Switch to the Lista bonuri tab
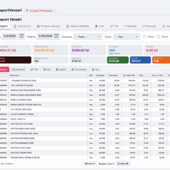The image size is (170, 170). 22,26
